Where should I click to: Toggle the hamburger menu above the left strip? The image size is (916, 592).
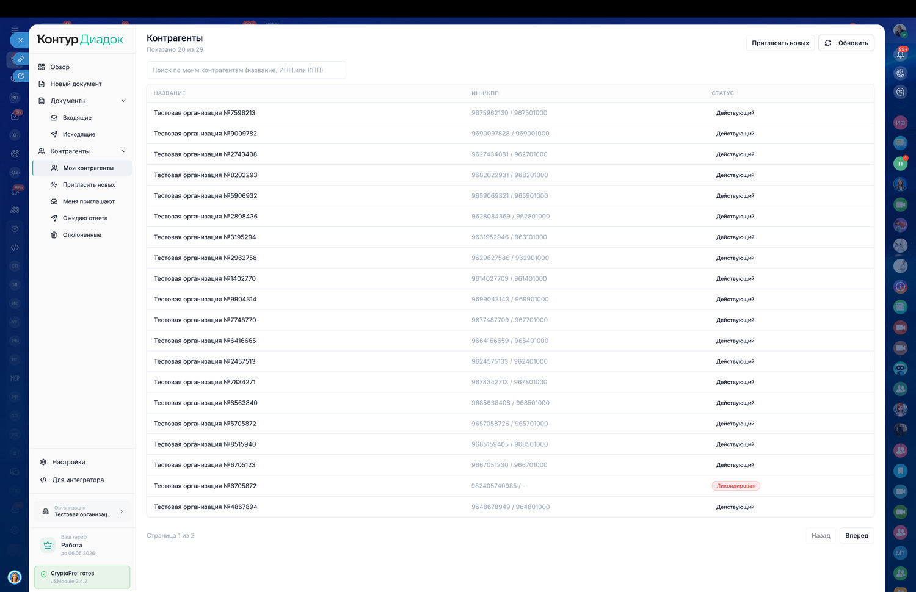[x=15, y=29]
